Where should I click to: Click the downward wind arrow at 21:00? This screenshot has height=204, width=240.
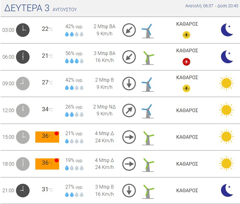pos(129,190)
